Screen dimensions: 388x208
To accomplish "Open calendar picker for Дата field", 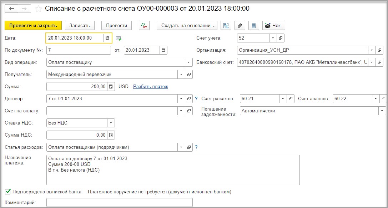I will pos(107,38).
